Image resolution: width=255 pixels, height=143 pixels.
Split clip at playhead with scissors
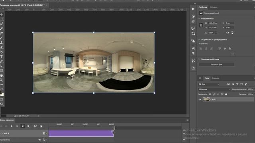point(35,126)
